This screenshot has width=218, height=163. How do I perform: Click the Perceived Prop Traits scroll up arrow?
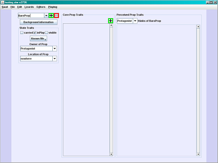pyautogui.click(x=198, y=27)
